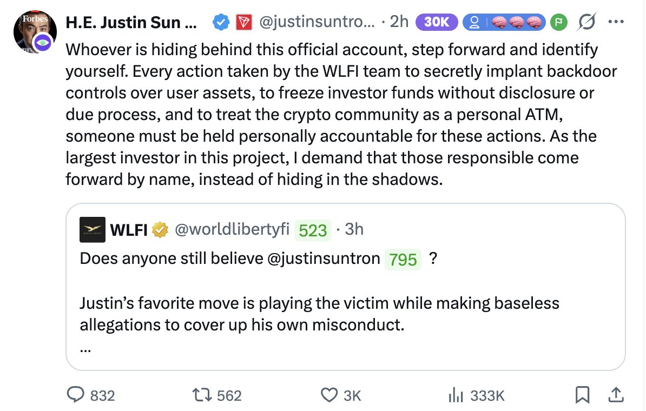Click WLFI's gold verified badge
The image size is (646, 411).
pyautogui.click(x=159, y=230)
